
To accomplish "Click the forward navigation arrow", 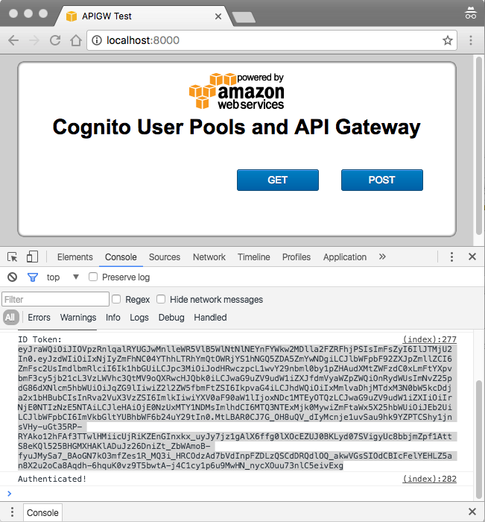I will point(34,40).
